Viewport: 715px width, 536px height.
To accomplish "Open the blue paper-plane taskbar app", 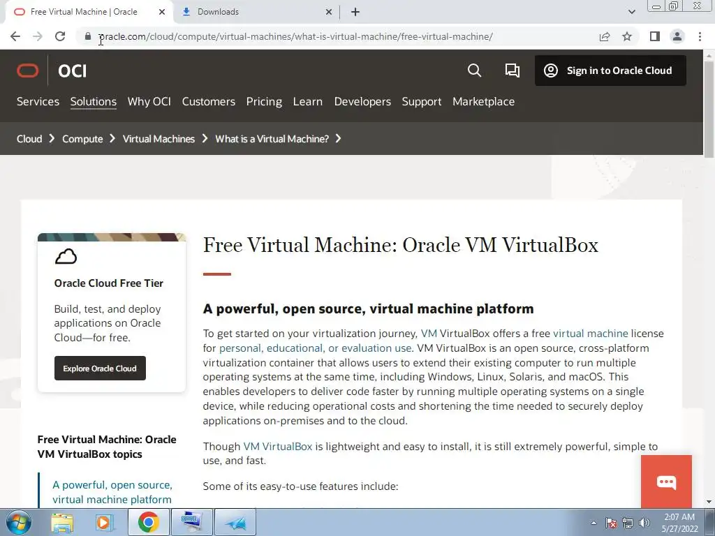I will tap(235, 522).
